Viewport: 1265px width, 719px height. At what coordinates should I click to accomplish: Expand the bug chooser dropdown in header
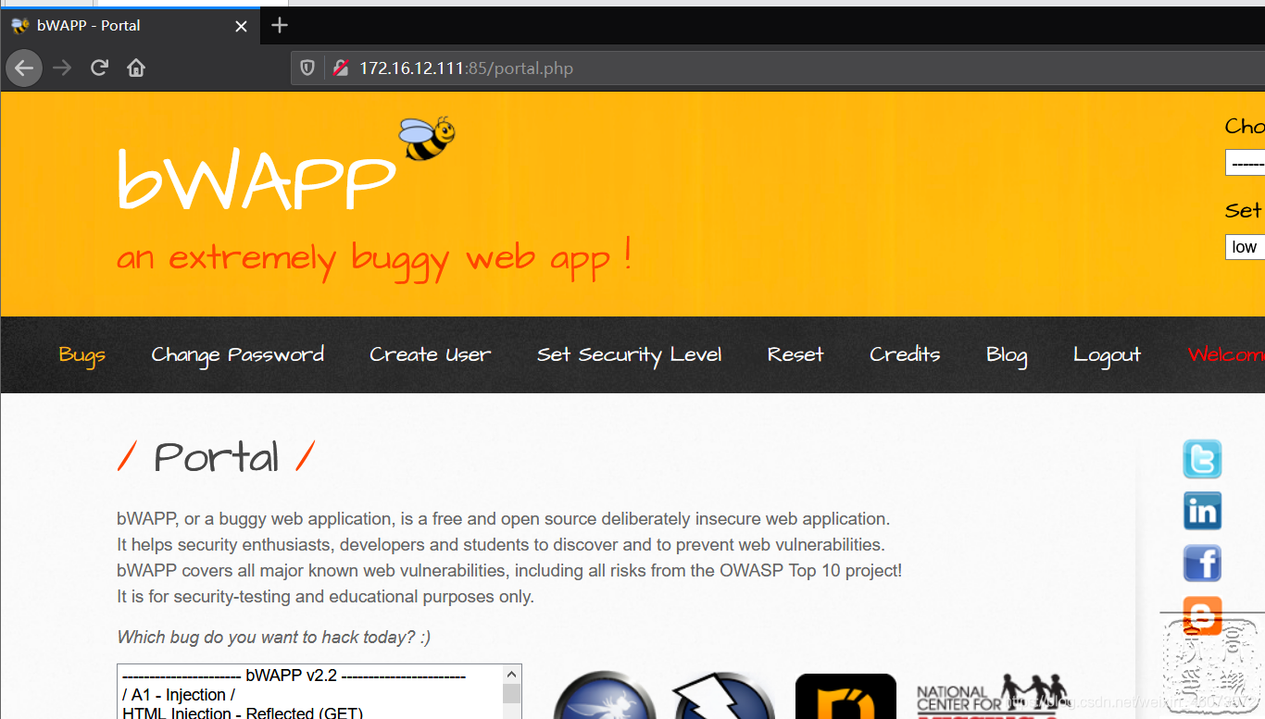point(1245,163)
